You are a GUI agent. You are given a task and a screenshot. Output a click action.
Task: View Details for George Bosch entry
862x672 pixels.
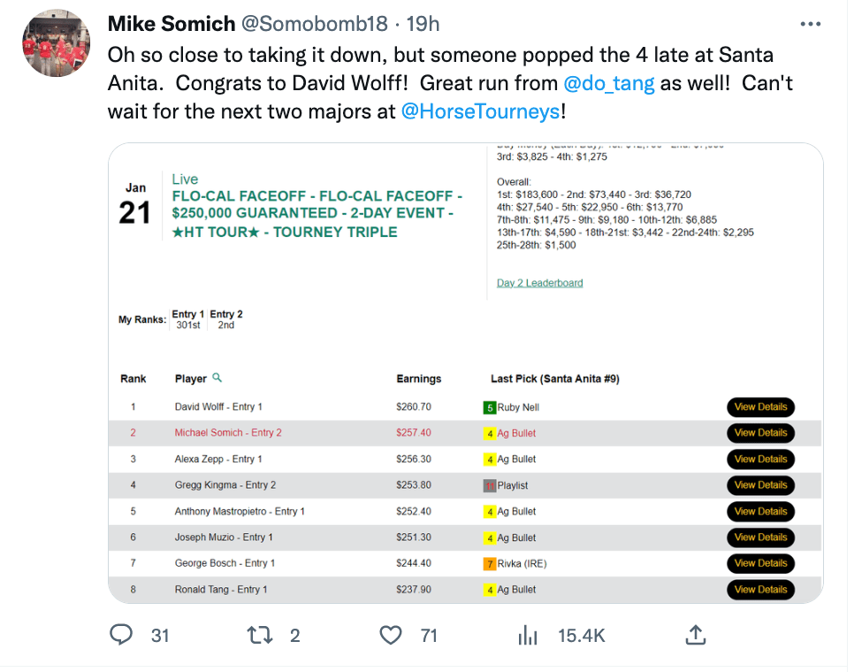[x=760, y=563]
